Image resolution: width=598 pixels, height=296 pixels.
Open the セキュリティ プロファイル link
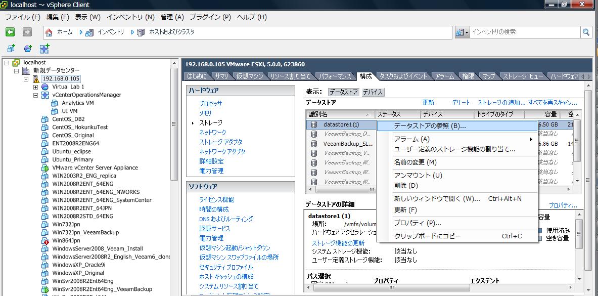226,267
